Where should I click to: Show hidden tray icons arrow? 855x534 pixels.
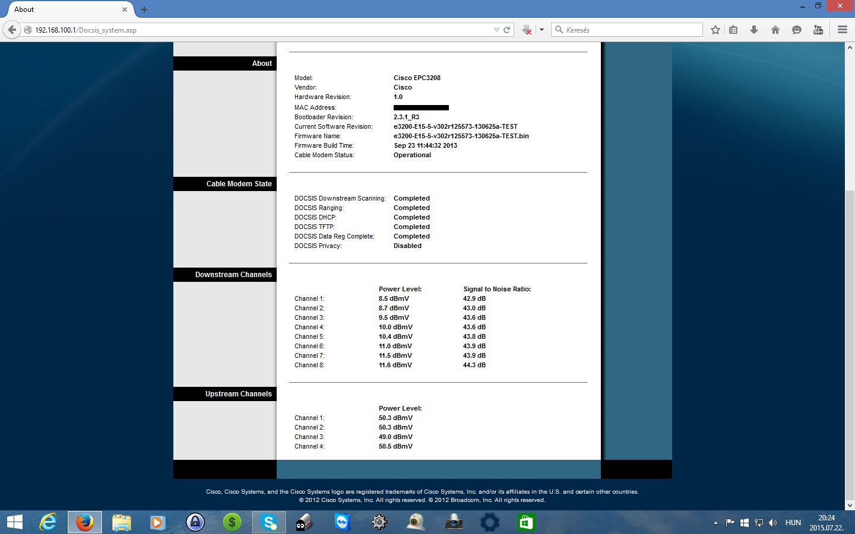click(x=715, y=523)
